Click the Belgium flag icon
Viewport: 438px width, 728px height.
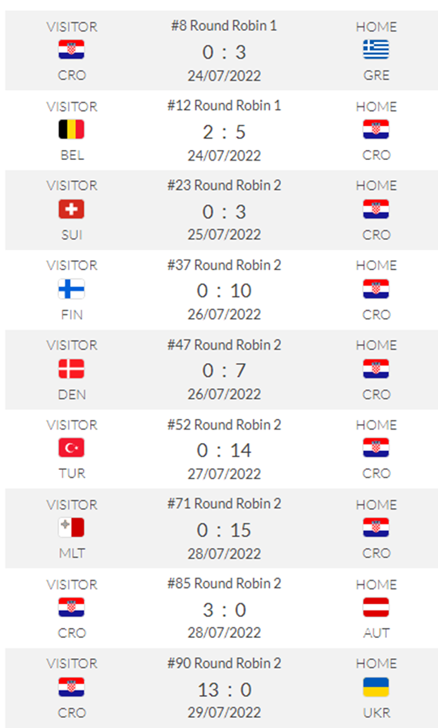tap(71, 130)
